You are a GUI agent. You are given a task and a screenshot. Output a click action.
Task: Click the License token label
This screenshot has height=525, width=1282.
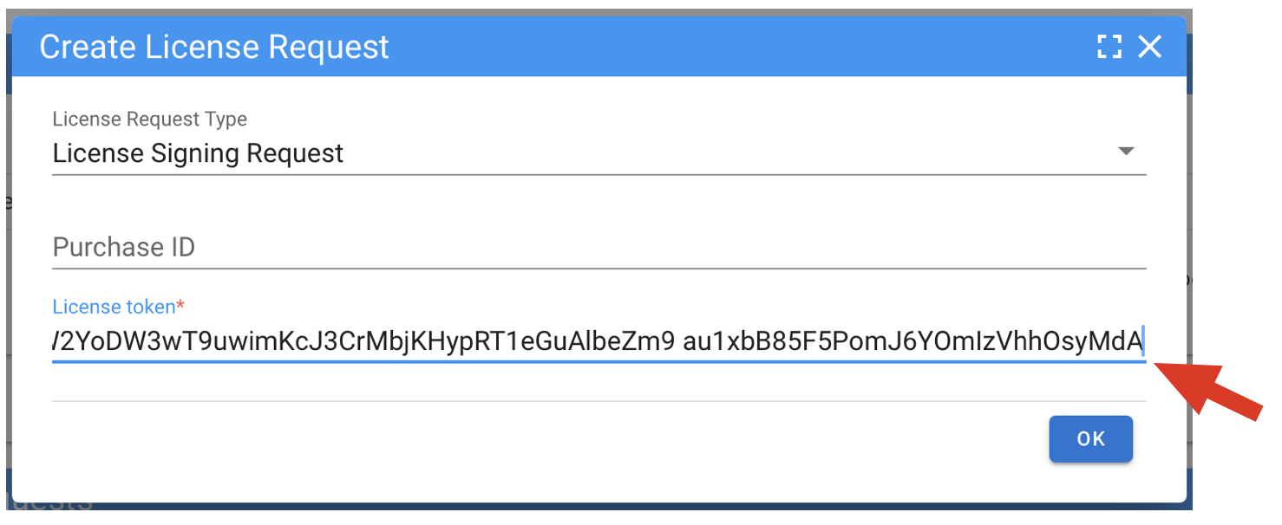point(114,307)
